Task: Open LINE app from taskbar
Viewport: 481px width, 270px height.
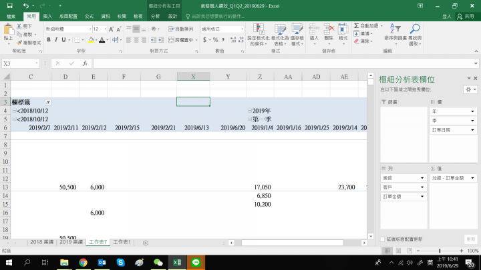Action: 196,263
